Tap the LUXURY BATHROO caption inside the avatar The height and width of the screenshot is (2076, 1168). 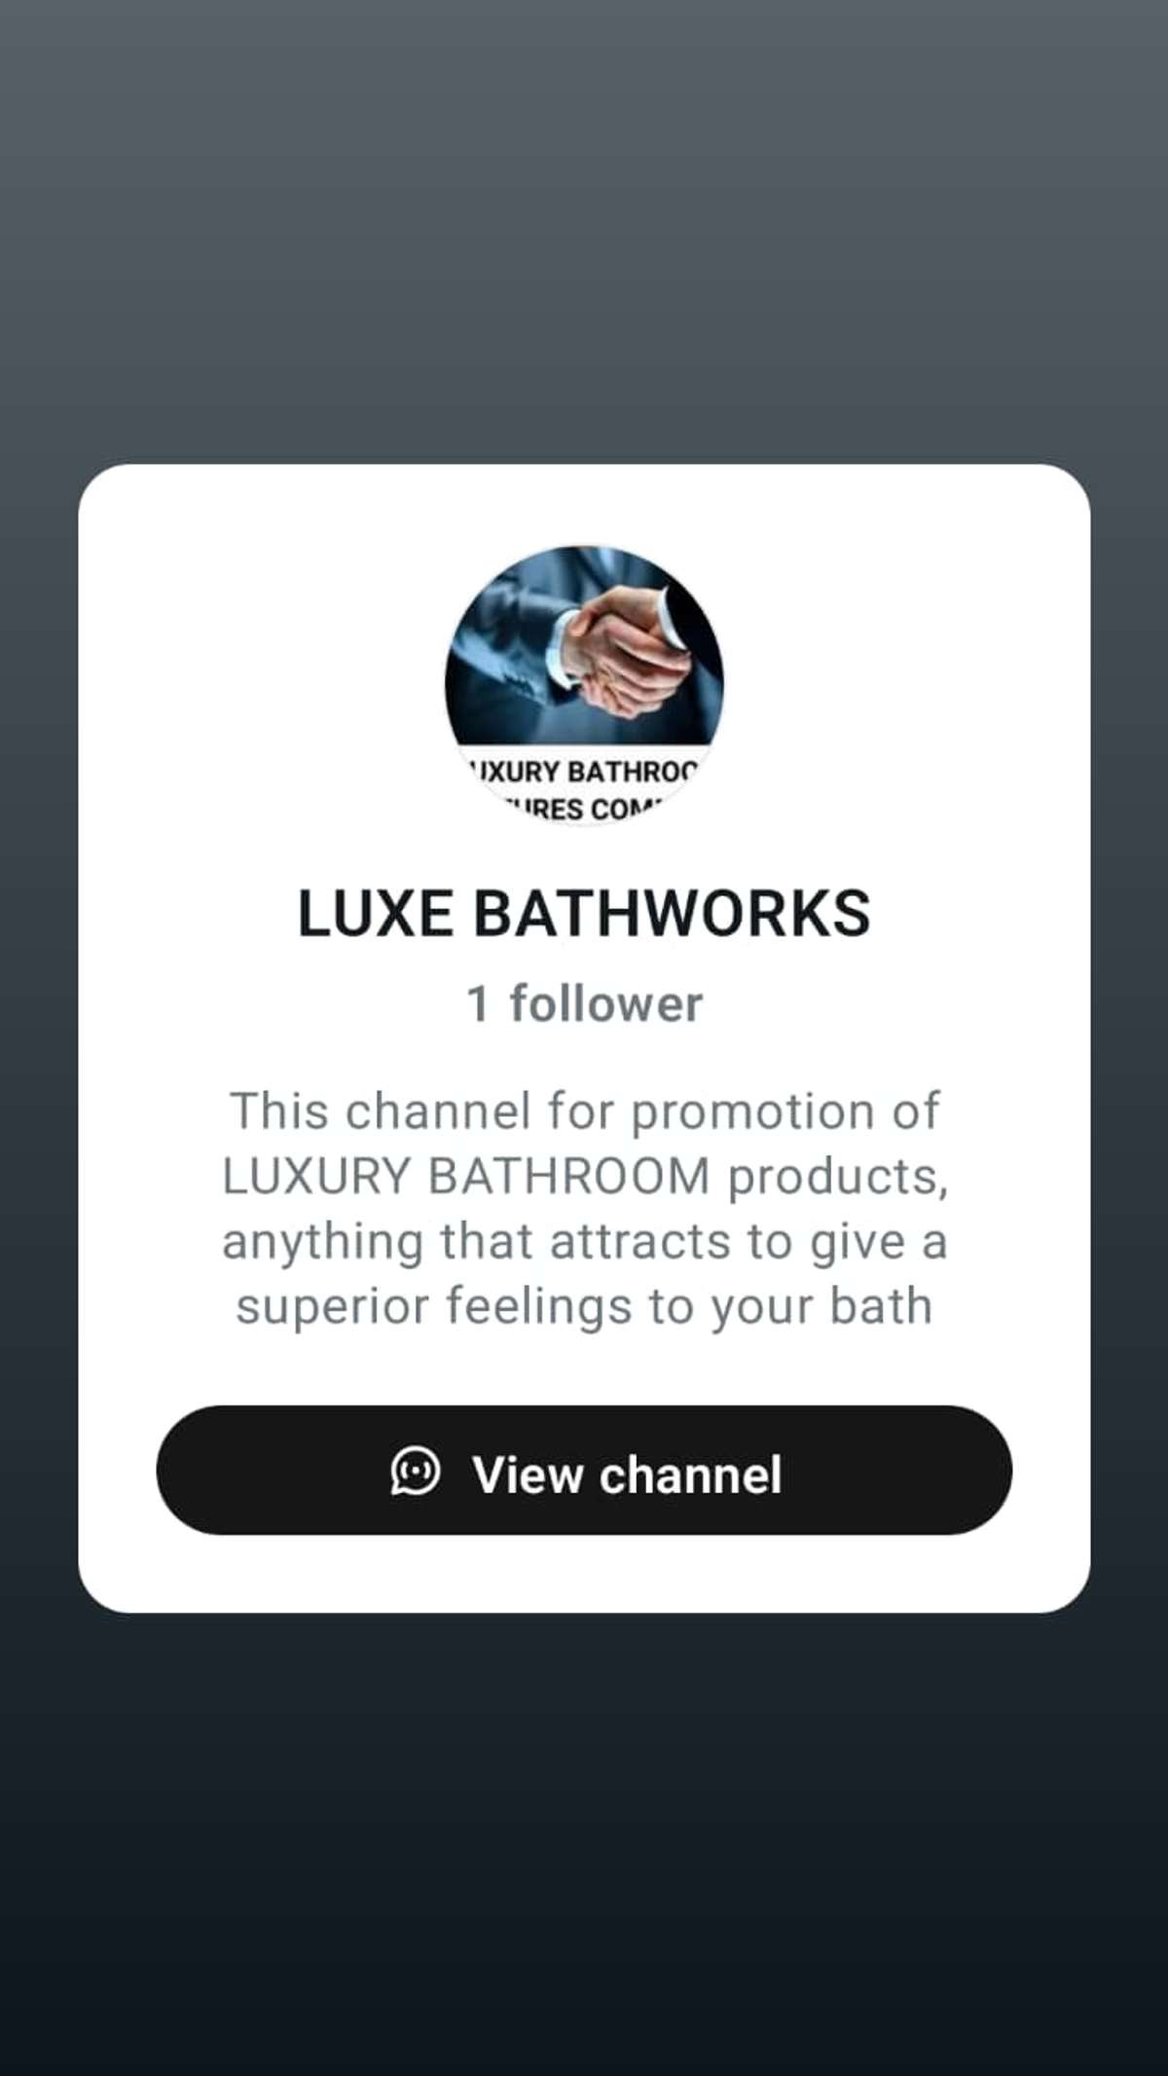click(584, 772)
